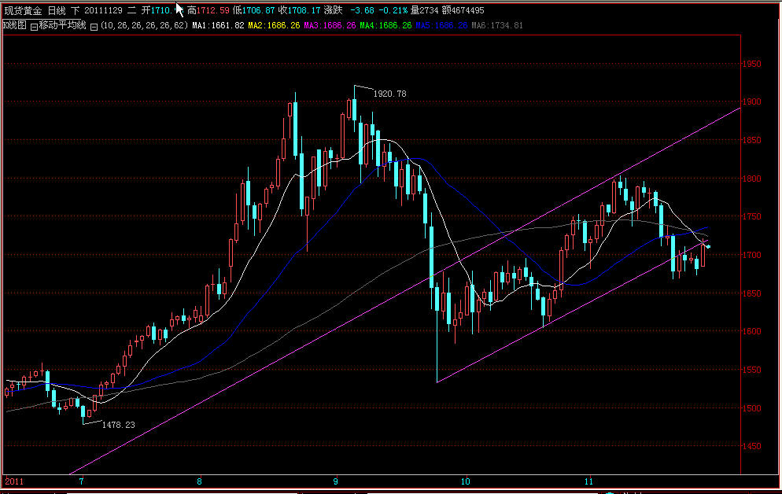782x494 pixels.
Task: Click the 1950 price axis label
Action: pyautogui.click(x=751, y=64)
